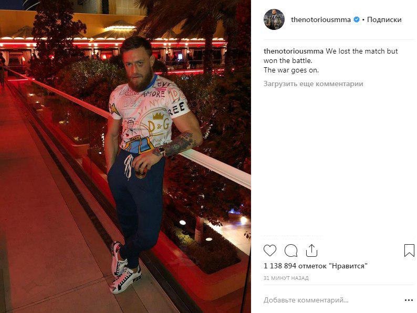Share the post with the share icon
Screen dimensions: 417x313
[311, 251]
